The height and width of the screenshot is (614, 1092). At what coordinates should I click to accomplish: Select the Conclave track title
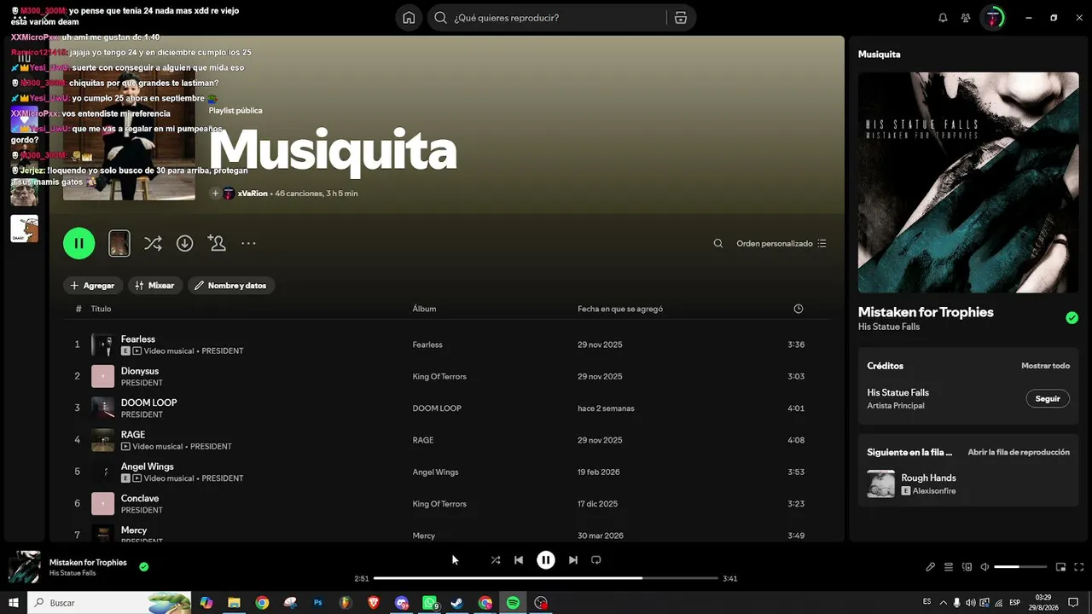(140, 498)
